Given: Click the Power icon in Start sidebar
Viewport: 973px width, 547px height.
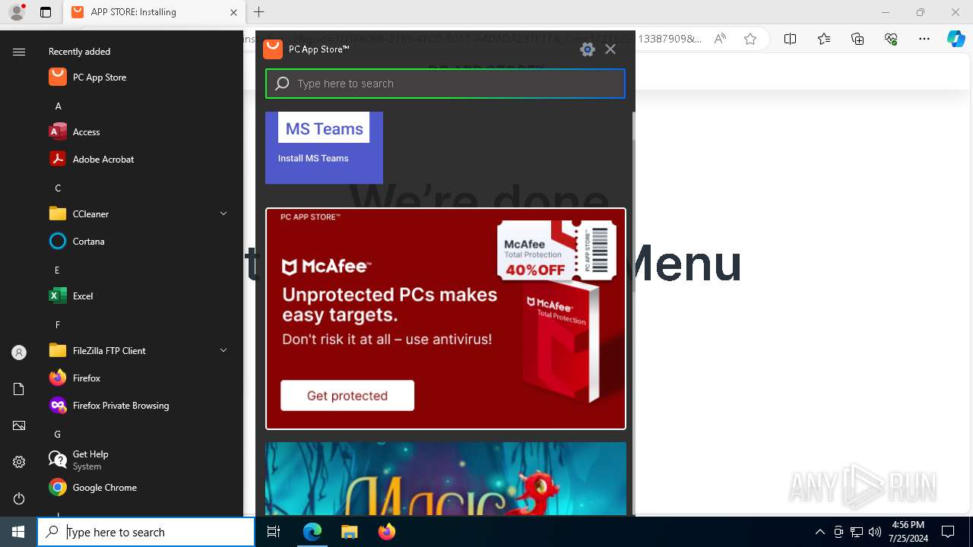Looking at the screenshot, I should pos(19,498).
